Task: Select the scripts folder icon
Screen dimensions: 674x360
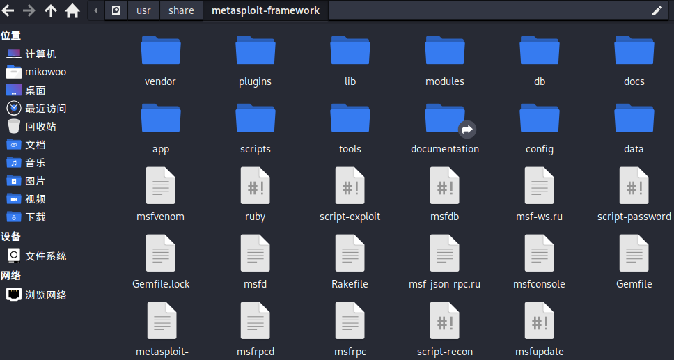Action: (256, 118)
